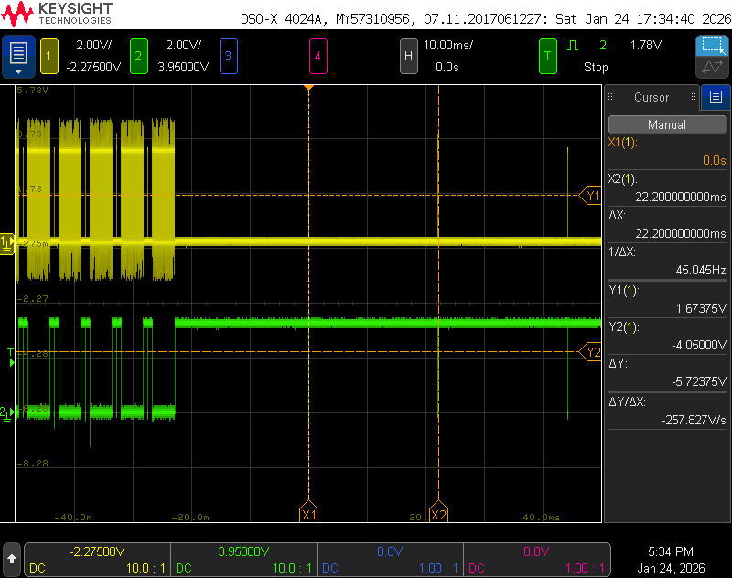Toggle yellow channel 1 on or off
Image resolution: width=732 pixels, height=578 pixels.
pos(48,57)
